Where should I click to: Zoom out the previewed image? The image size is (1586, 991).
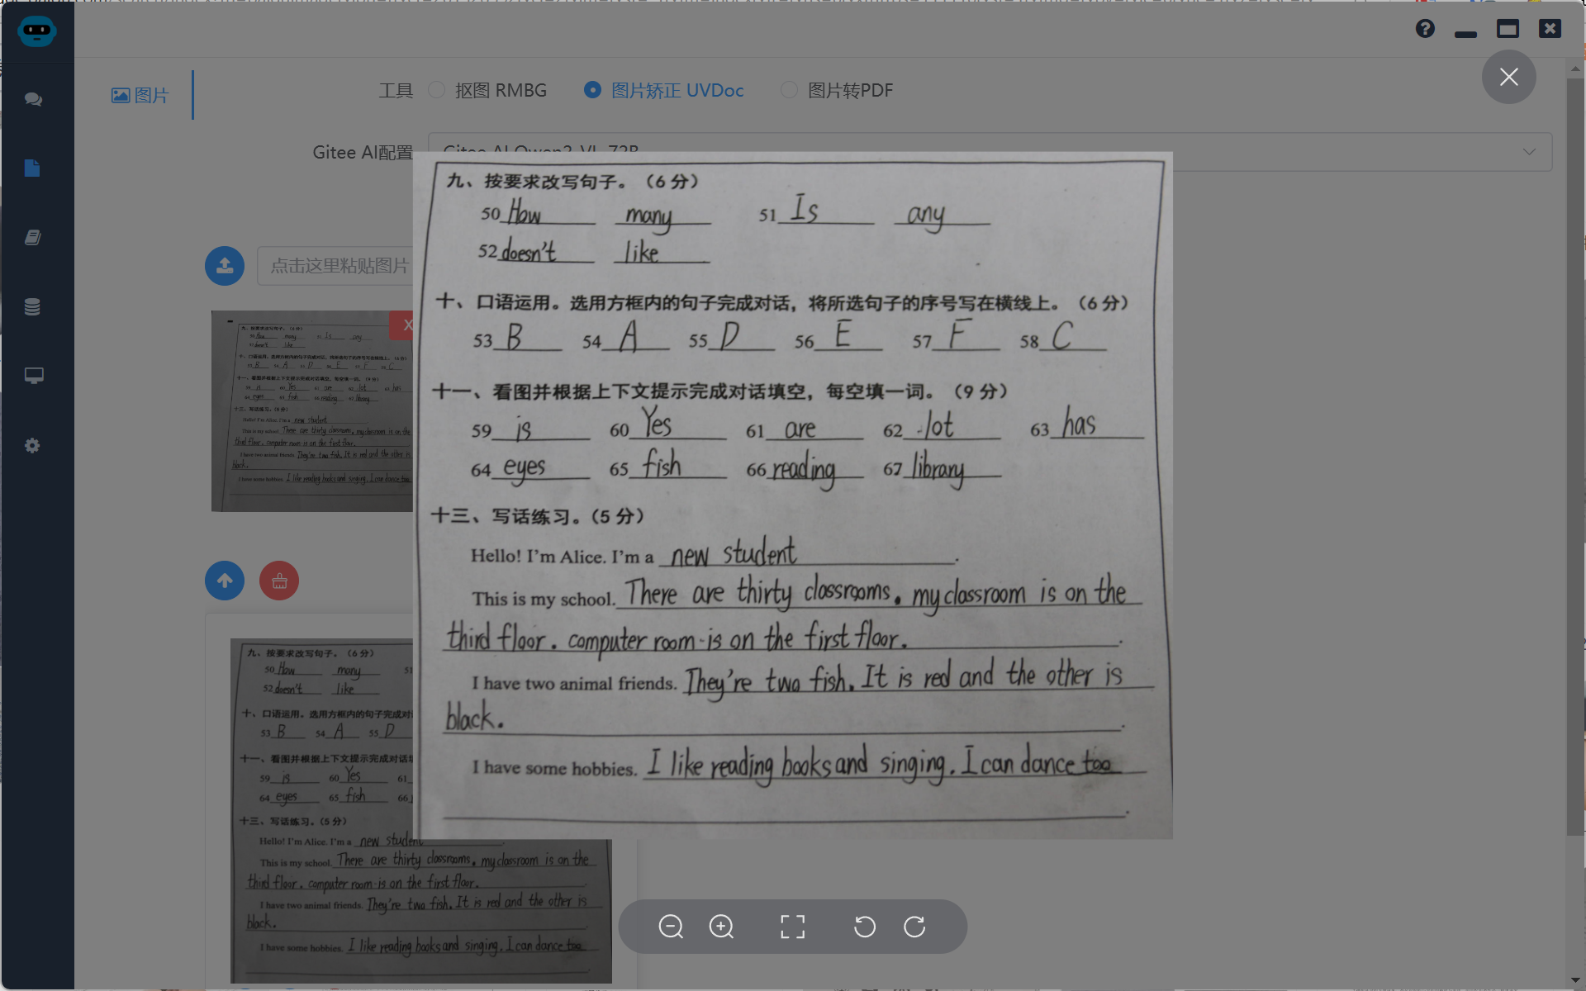[671, 927]
